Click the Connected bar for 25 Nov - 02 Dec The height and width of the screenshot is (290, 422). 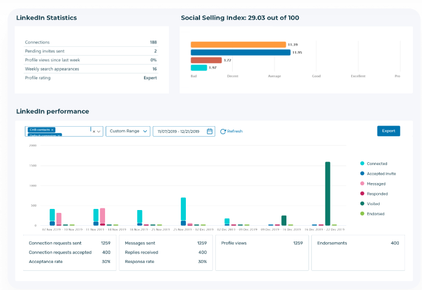[183, 209]
